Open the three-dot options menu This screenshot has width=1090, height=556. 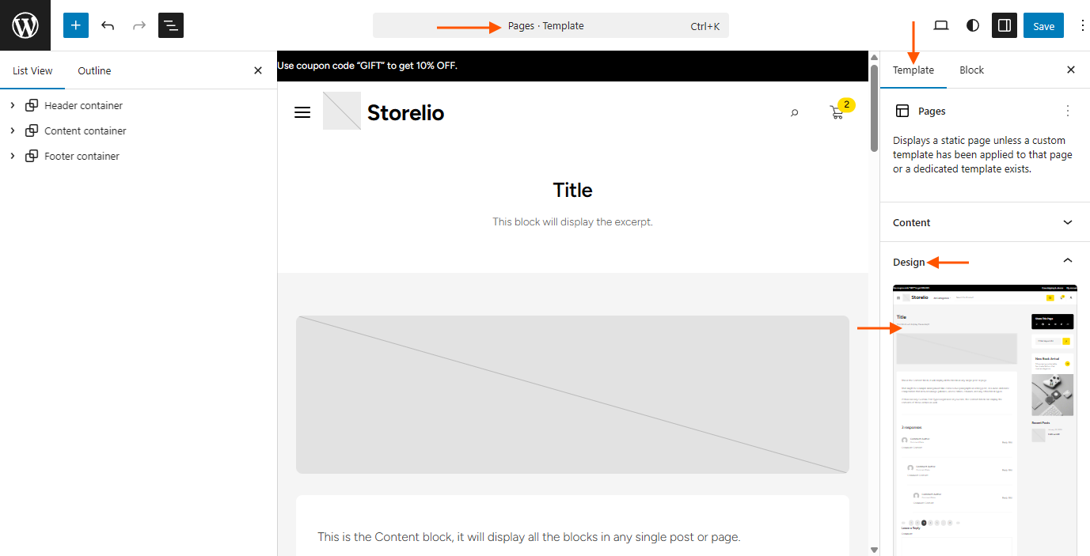tap(1083, 25)
